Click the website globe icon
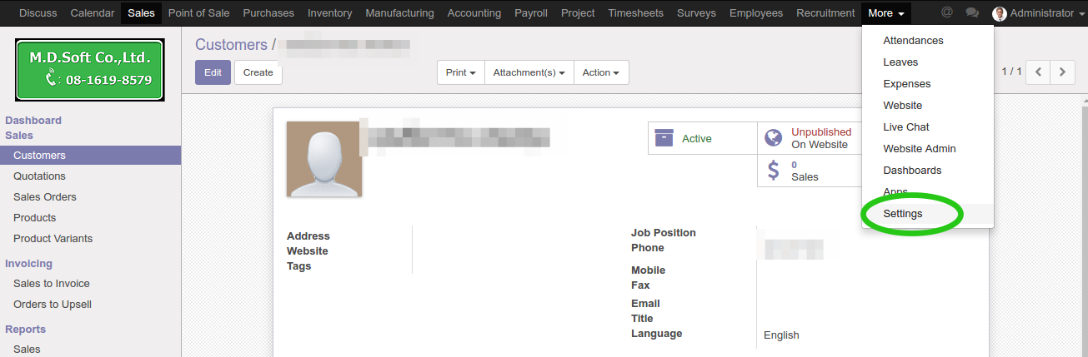Viewport: 1088px width, 357px height. 774,137
